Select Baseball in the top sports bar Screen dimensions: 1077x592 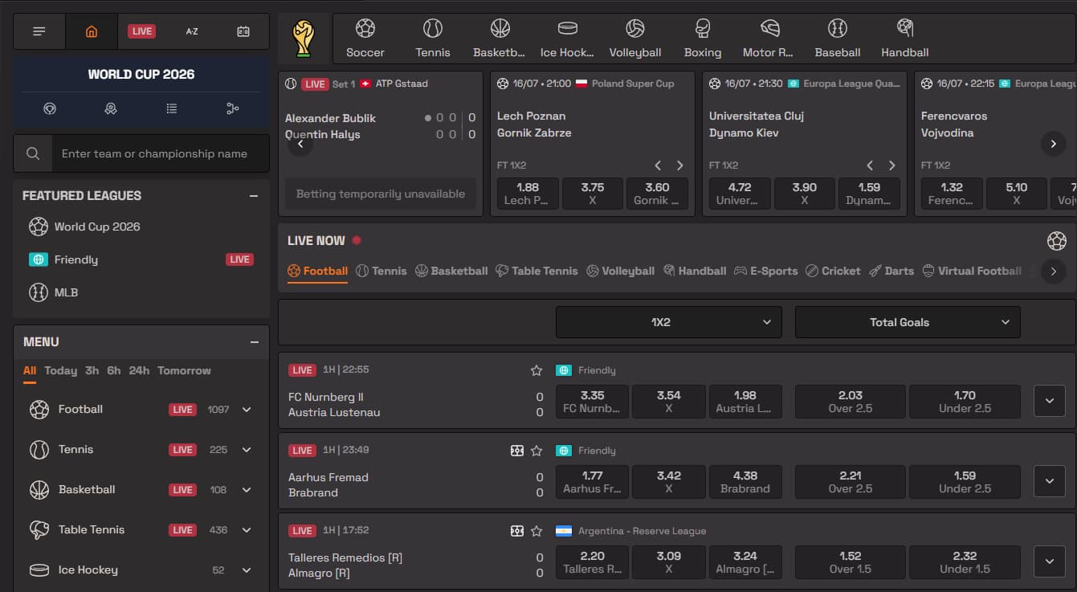(x=838, y=39)
